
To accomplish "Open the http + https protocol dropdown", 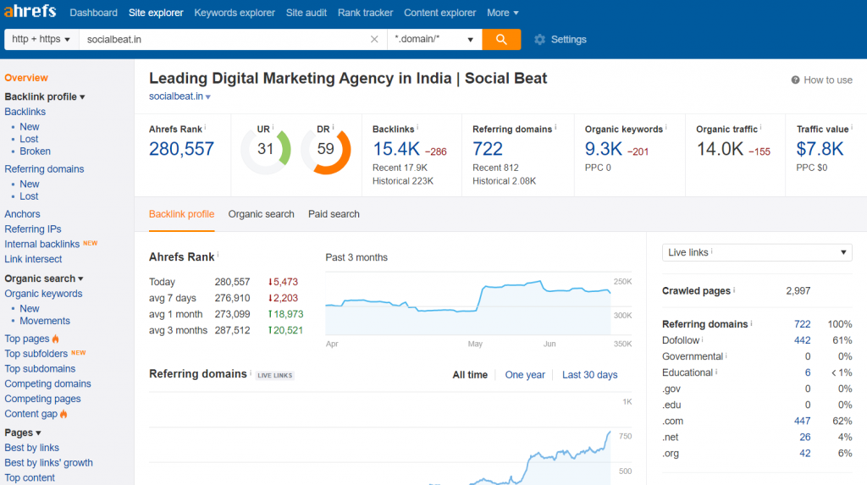I will tap(41, 39).
